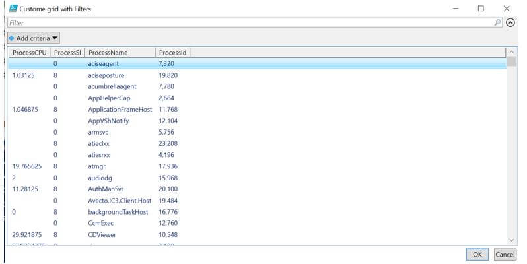Maximize the Custome grid window
Image resolution: width=527 pixels, height=264 pixels.
(481, 9)
